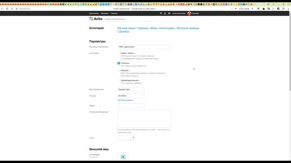291x163 pixels.
Task: Click the 'Джинсы' category link
Action: pyautogui.click(x=124, y=32)
